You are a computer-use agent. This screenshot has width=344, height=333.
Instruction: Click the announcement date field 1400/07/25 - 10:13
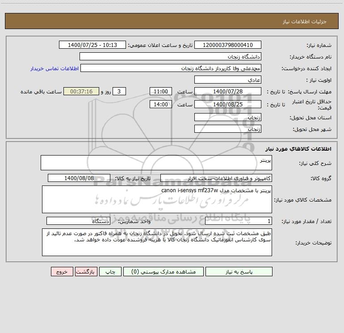(92, 45)
